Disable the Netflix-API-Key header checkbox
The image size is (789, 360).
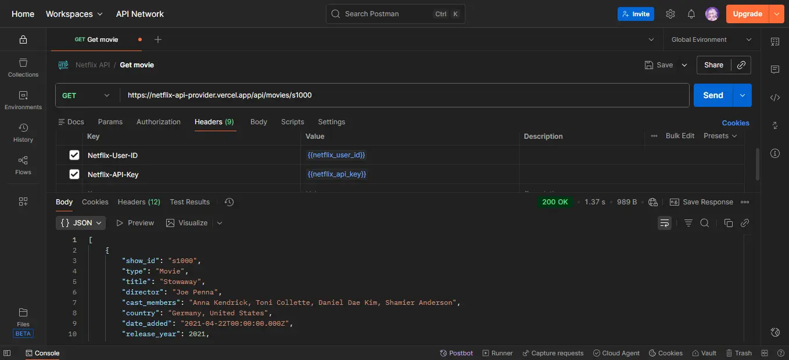click(74, 174)
